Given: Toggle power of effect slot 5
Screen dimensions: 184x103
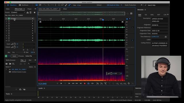Looking at the screenshot, I should coord(9,28).
